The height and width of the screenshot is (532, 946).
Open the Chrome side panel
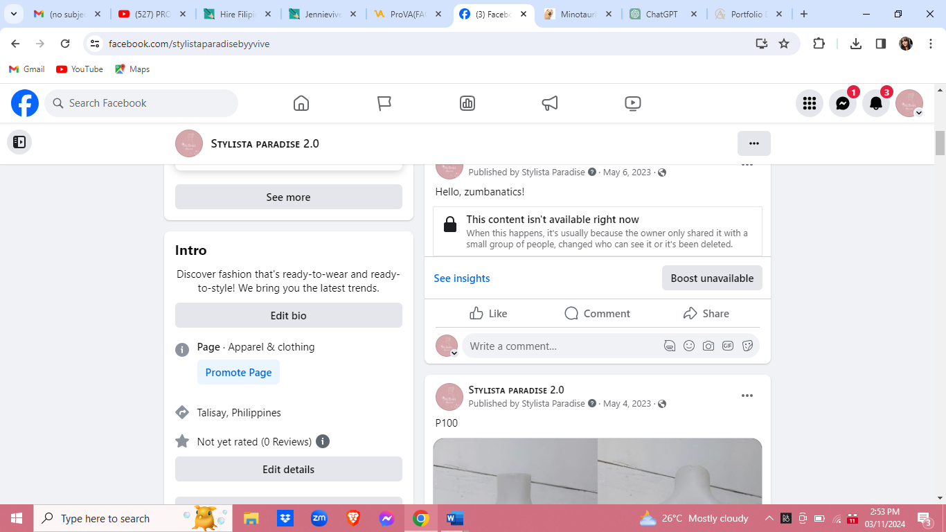click(881, 44)
